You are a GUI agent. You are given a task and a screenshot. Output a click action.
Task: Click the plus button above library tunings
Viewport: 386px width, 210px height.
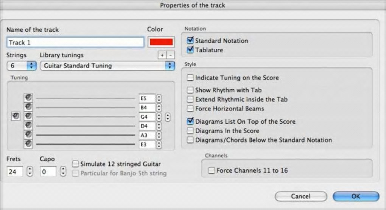(162, 55)
